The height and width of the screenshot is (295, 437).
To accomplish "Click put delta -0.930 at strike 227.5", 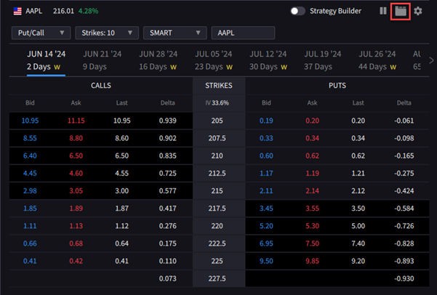I will tap(404, 278).
